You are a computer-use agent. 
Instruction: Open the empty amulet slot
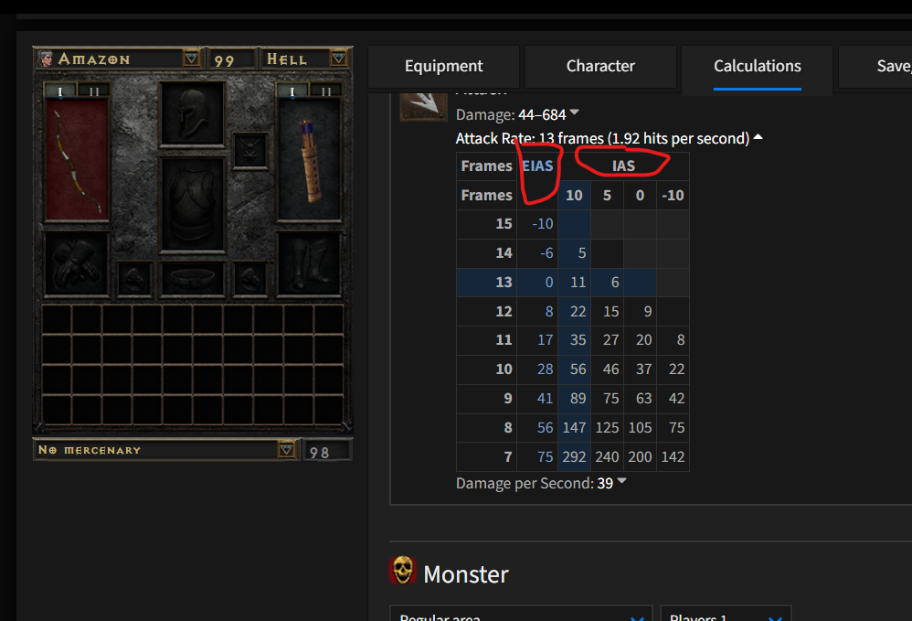[x=250, y=151]
